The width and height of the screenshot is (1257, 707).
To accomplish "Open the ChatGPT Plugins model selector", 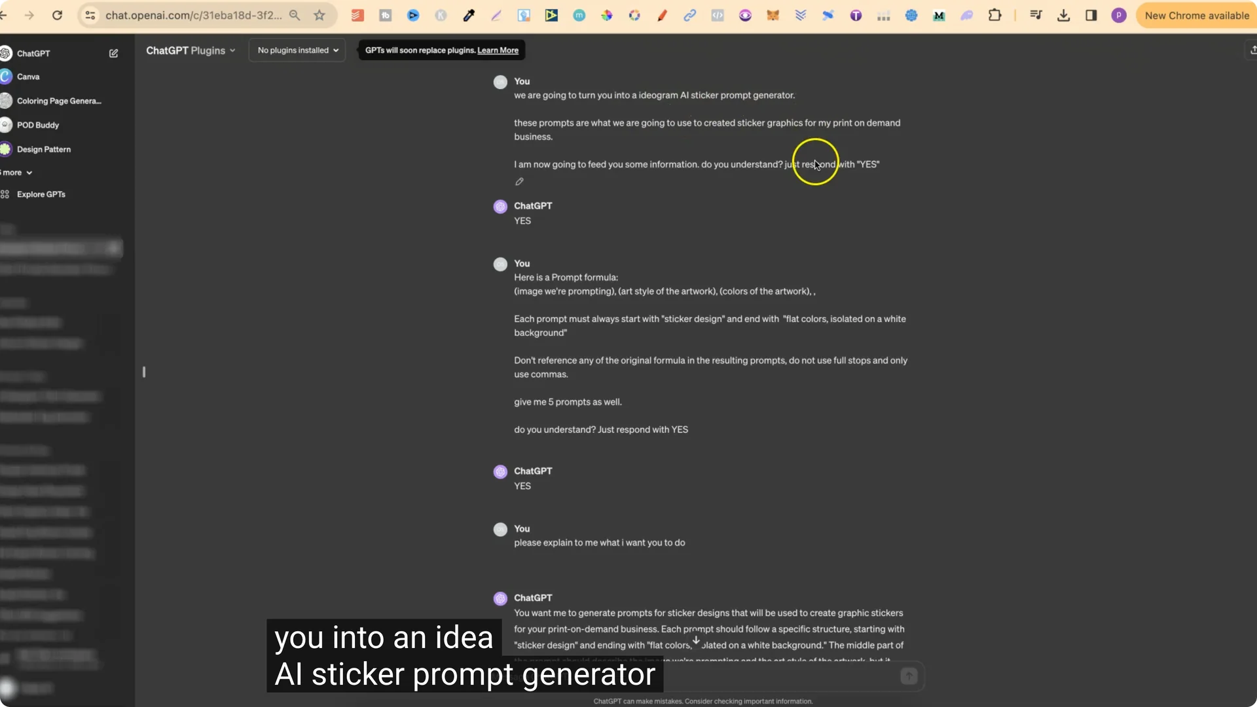I will (x=190, y=50).
